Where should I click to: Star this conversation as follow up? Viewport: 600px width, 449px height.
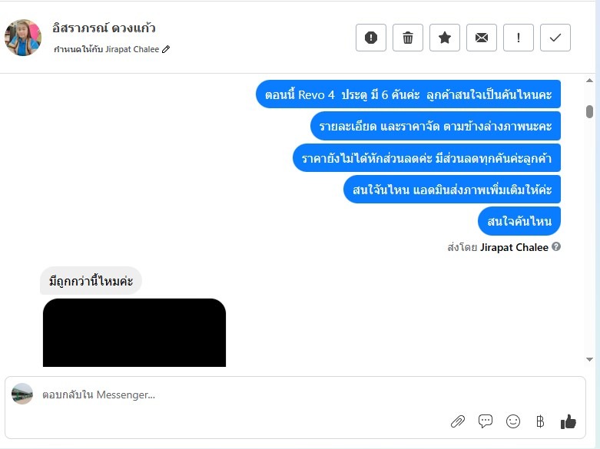point(445,38)
